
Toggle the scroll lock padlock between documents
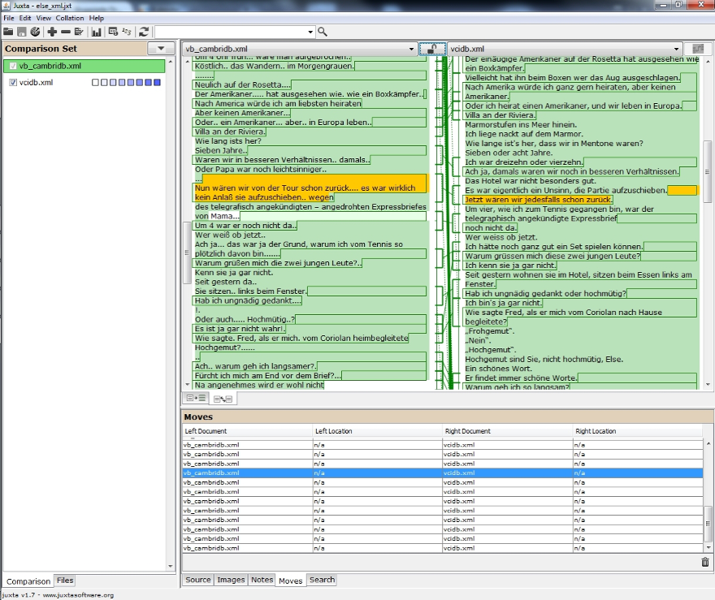click(432, 48)
